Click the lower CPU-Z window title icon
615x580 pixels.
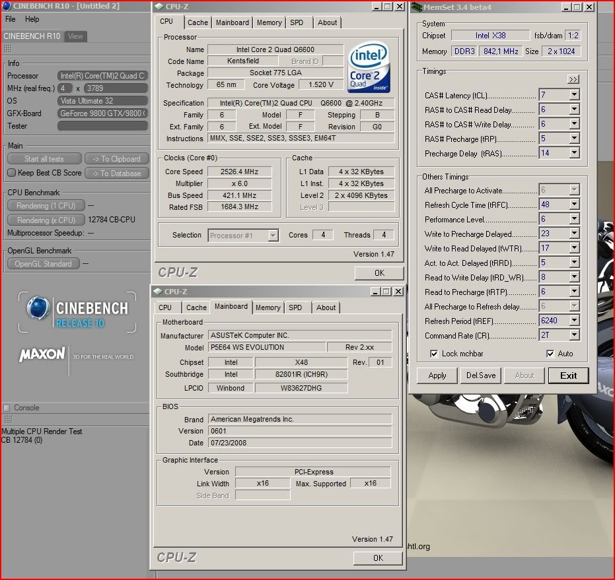pyautogui.click(x=158, y=291)
